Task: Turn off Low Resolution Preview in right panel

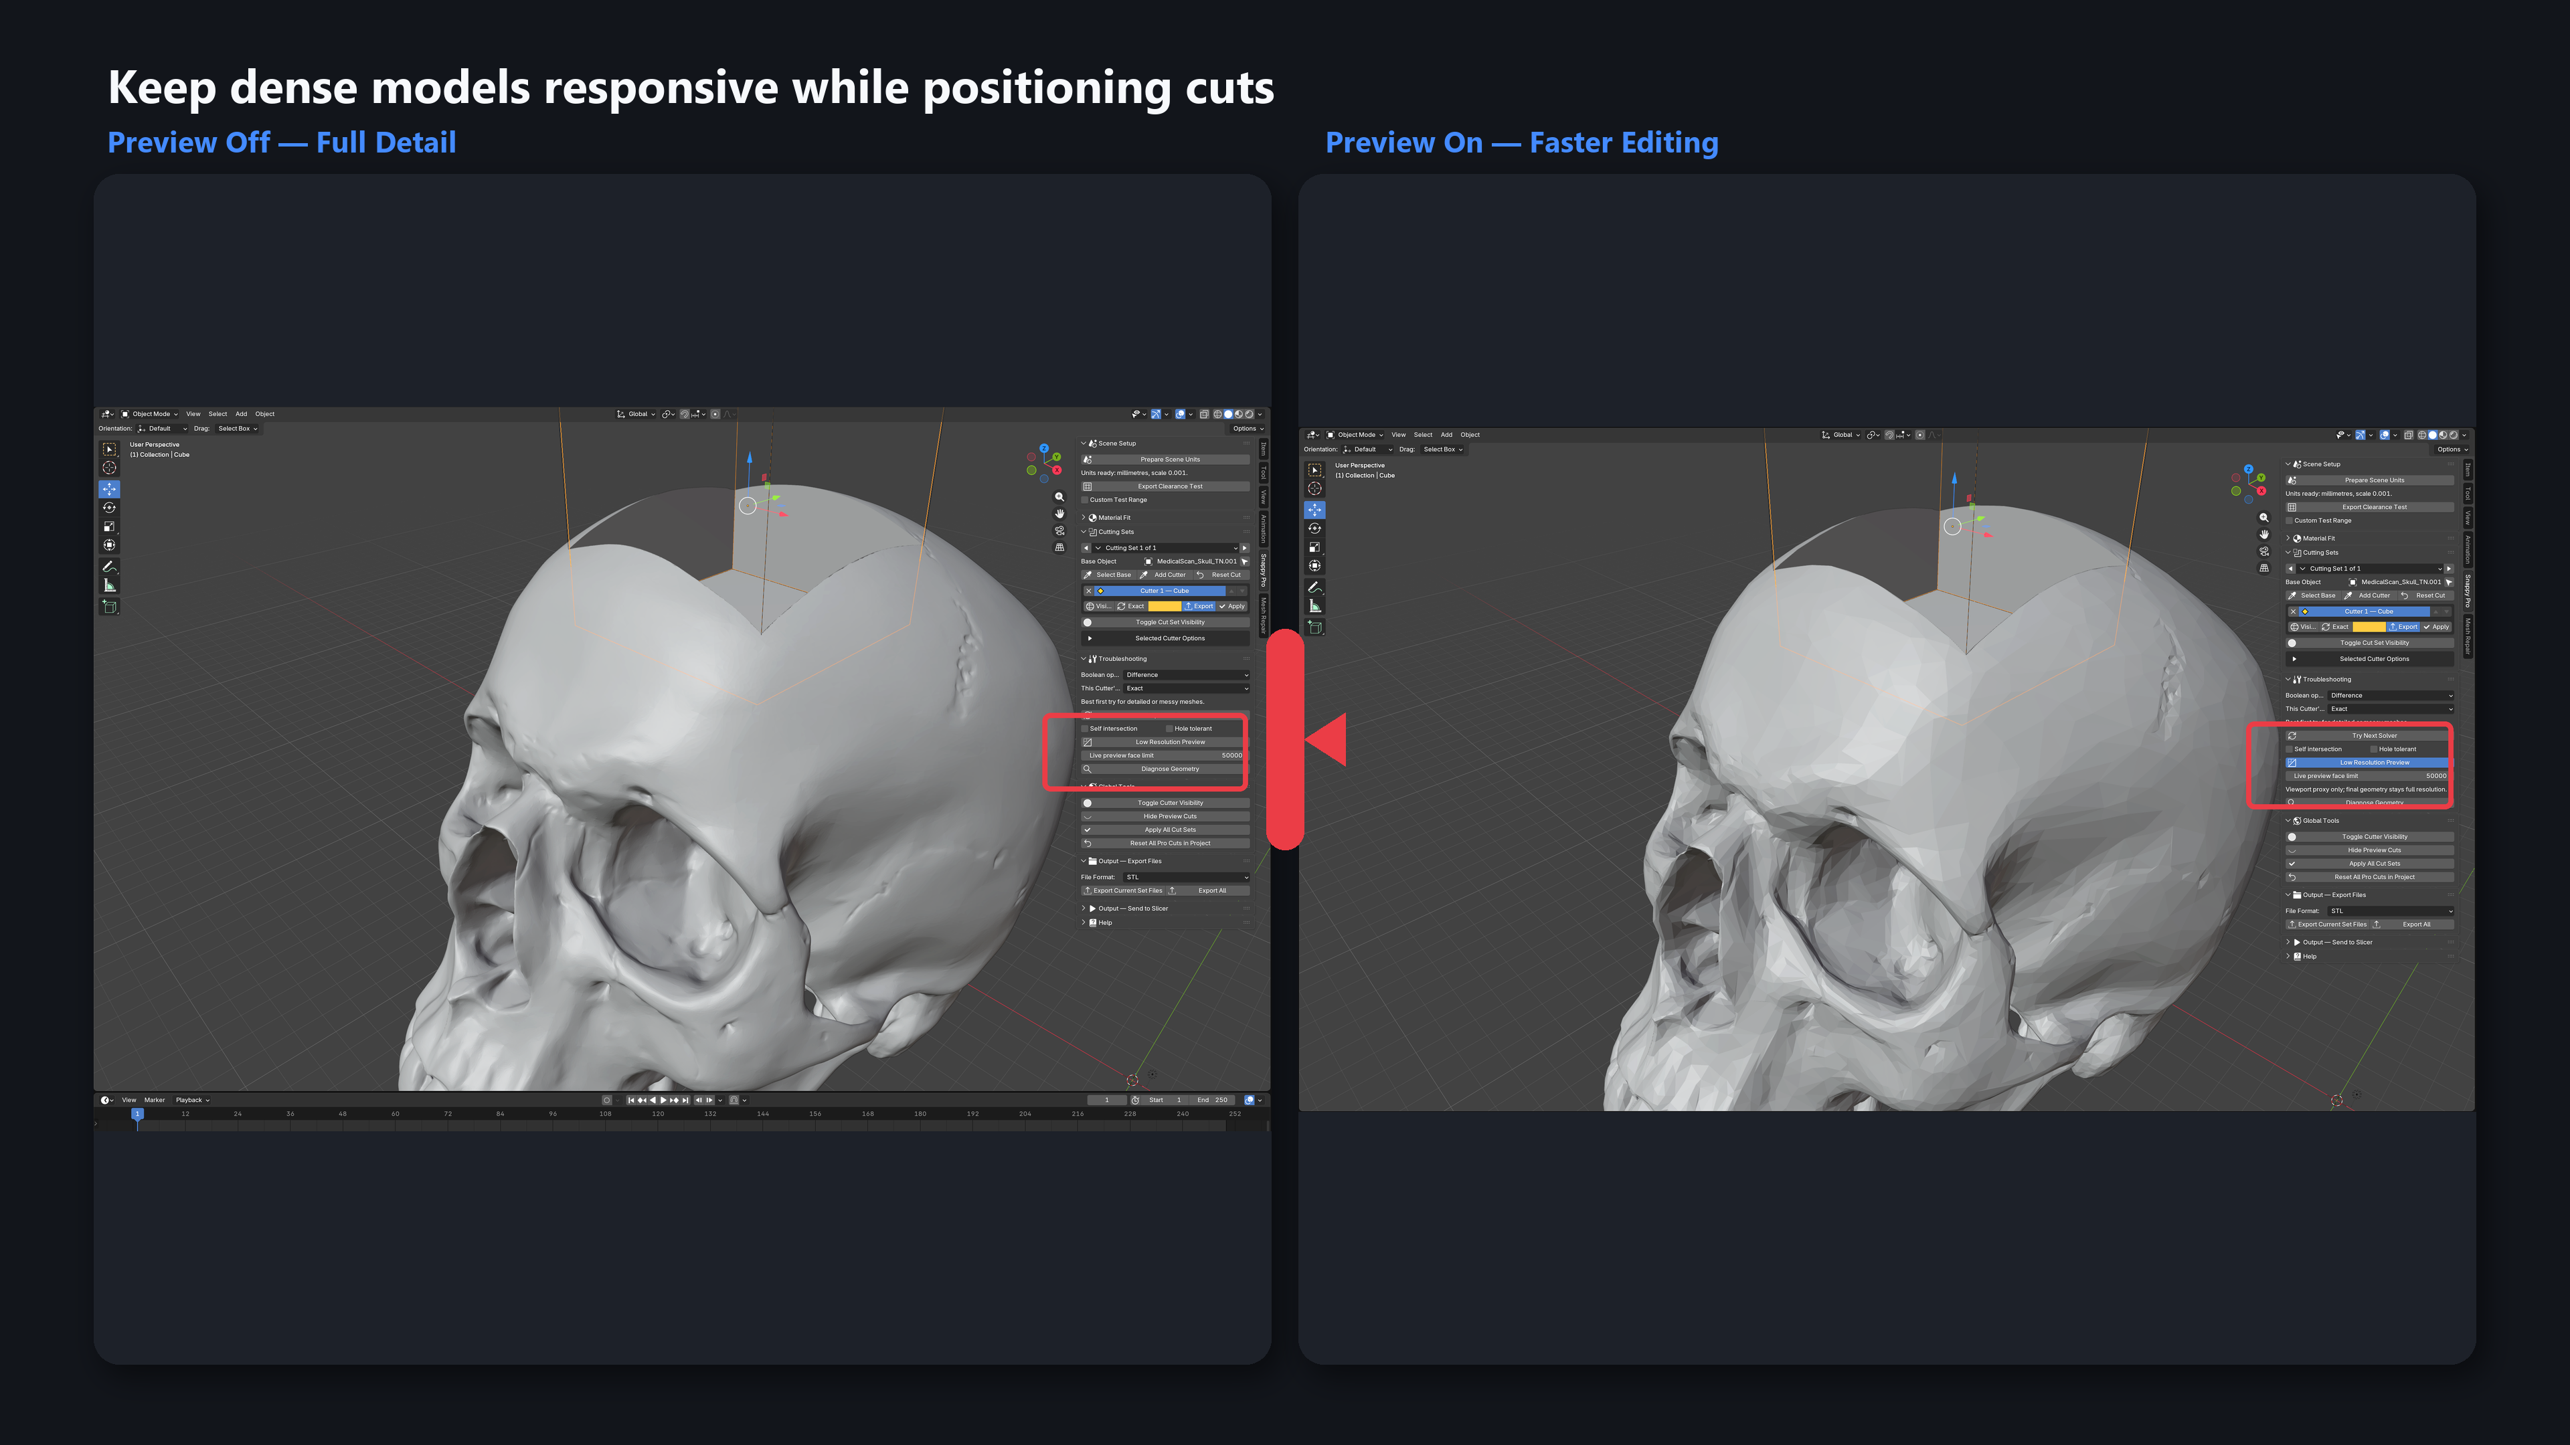Action: 2369,763
